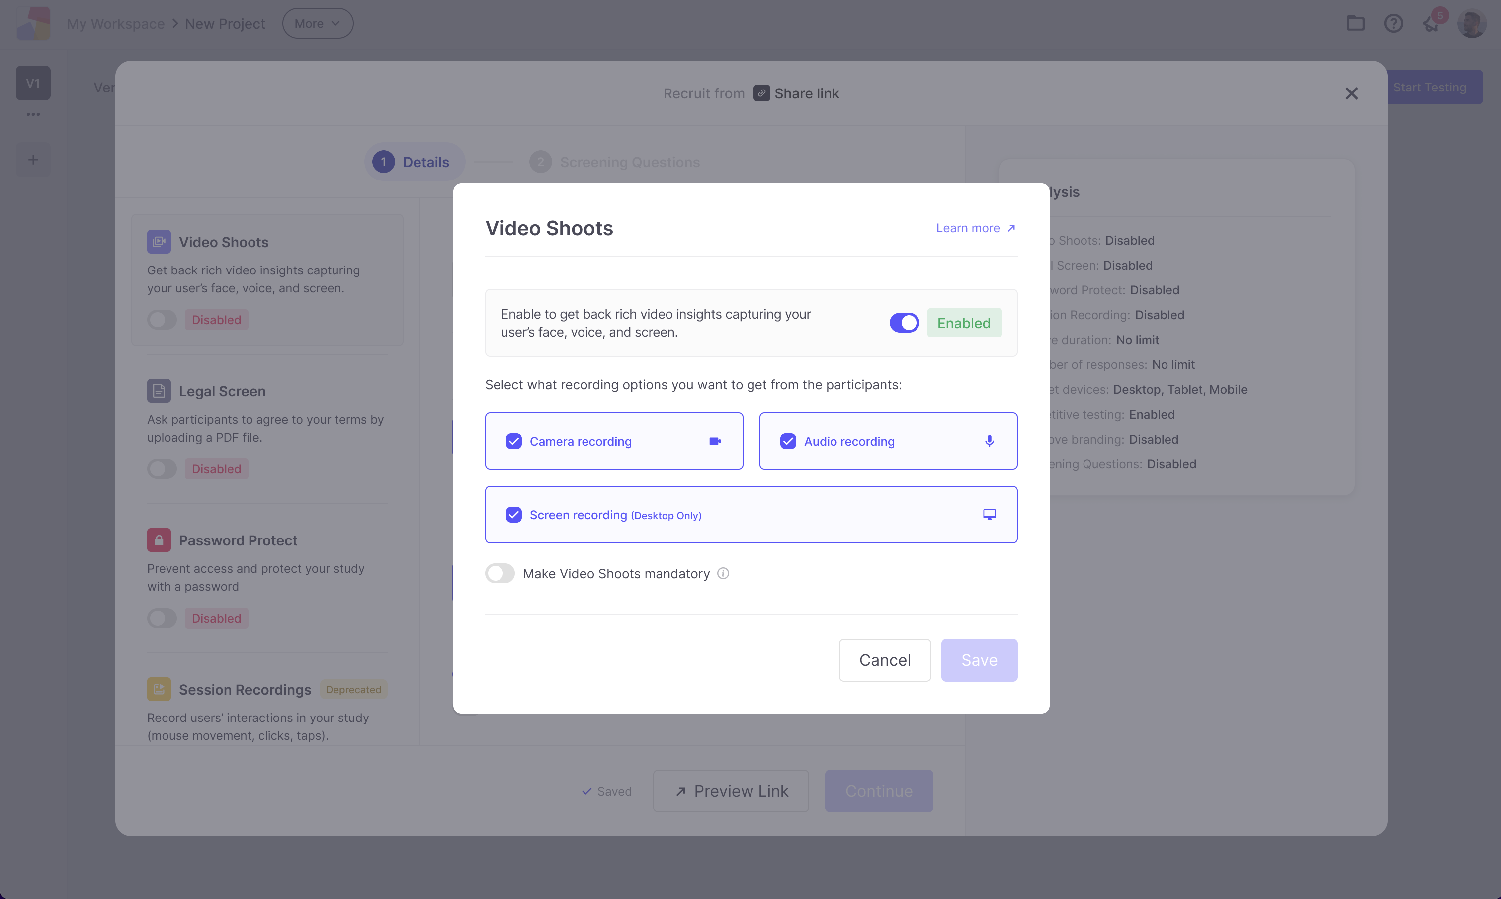Click the Disabled badge under Legal Screen

[216, 469]
